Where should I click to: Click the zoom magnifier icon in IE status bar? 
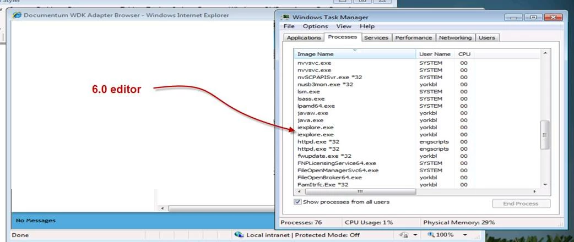point(431,235)
